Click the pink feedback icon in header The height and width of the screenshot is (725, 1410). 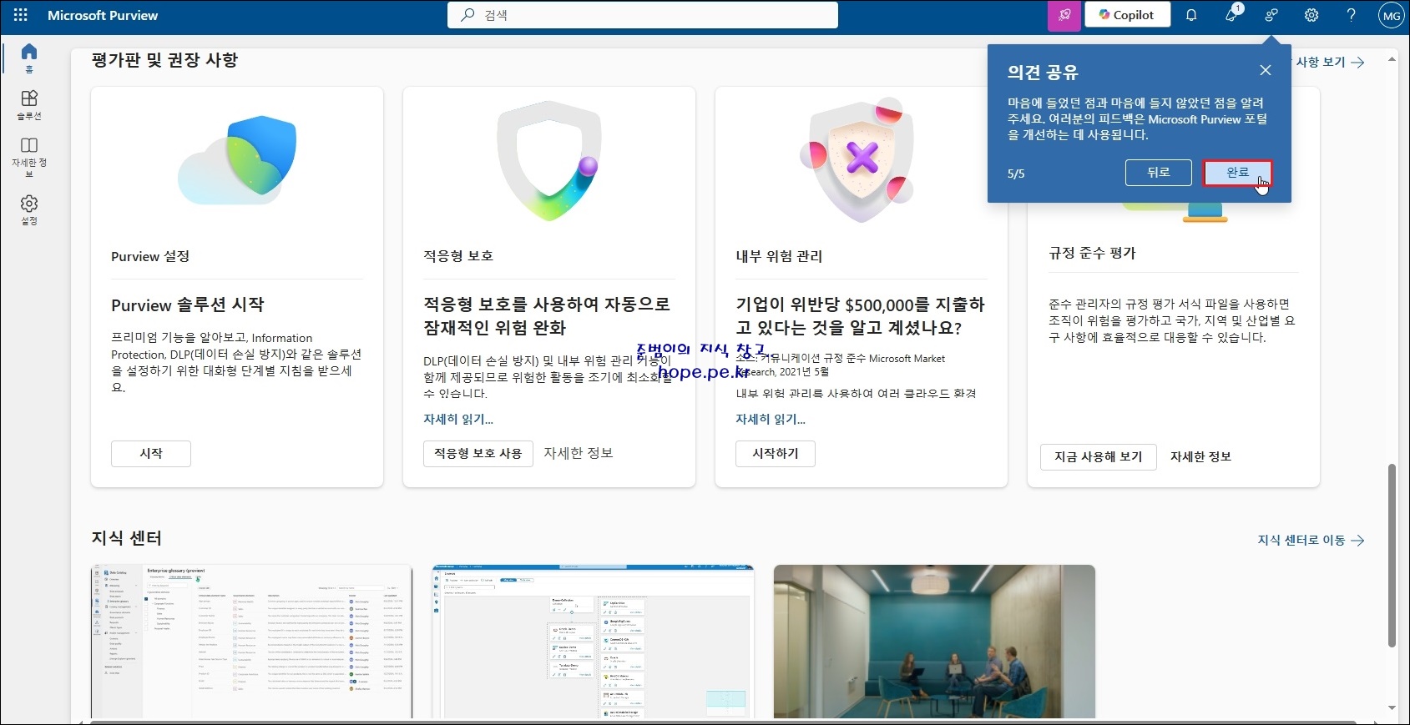click(x=1064, y=15)
